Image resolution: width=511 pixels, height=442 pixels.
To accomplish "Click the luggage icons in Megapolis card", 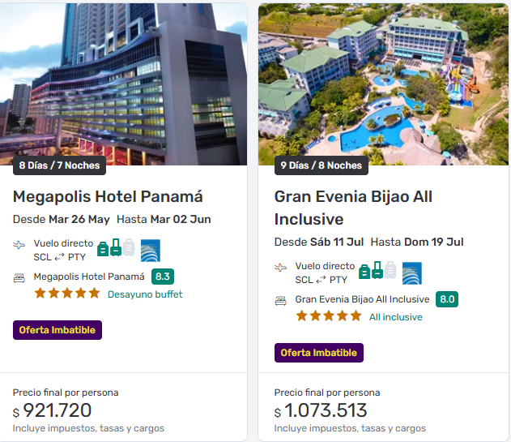I will coord(116,248).
